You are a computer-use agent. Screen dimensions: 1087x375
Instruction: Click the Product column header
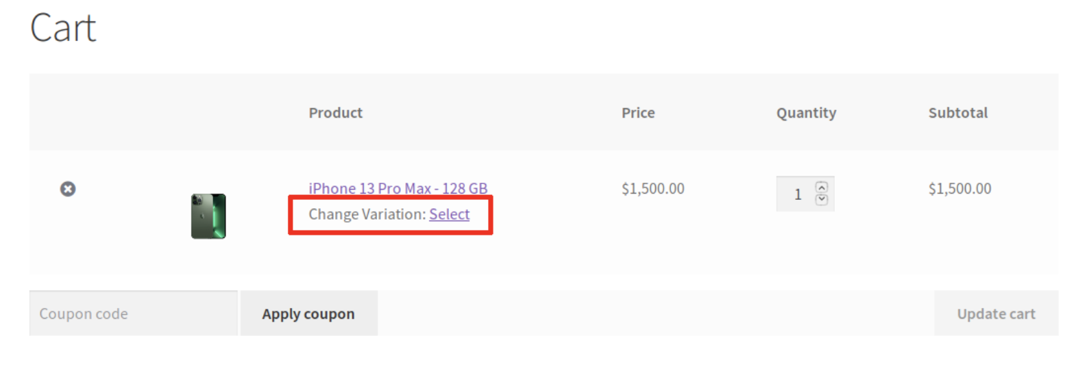[335, 113]
